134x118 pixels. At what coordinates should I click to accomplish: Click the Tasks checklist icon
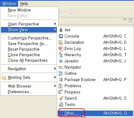point(61,105)
